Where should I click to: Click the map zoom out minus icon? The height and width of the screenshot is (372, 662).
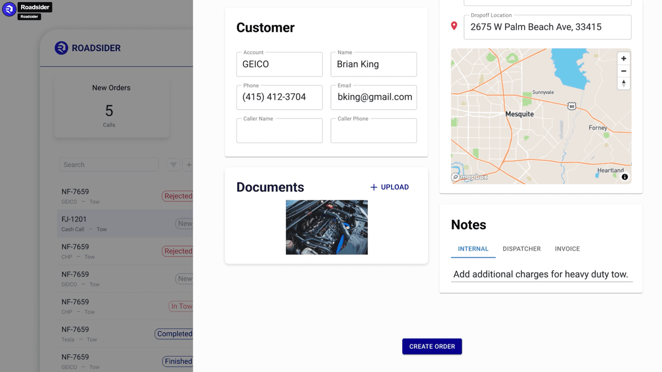[x=623, y=71]
